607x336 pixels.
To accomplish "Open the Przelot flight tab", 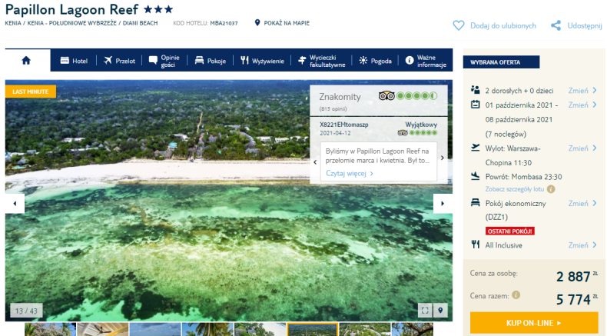I will (x=119, y=61).
